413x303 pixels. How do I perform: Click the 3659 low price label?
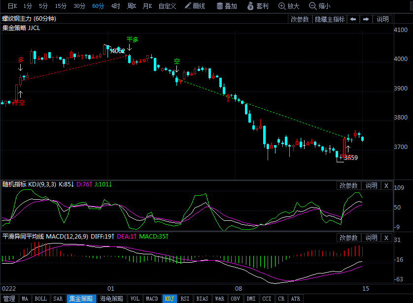[351, 158]
